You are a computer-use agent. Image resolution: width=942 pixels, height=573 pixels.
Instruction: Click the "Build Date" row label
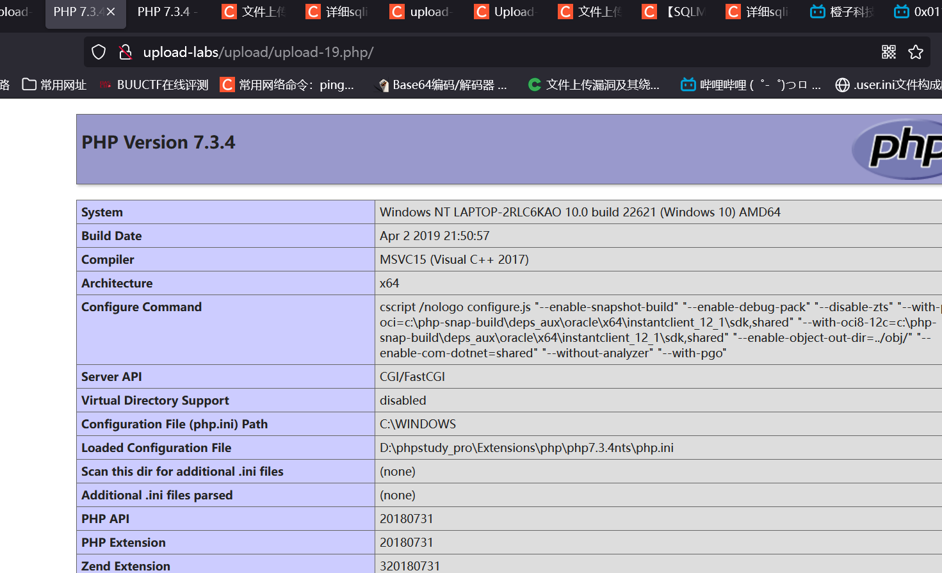tap(111, 236)
